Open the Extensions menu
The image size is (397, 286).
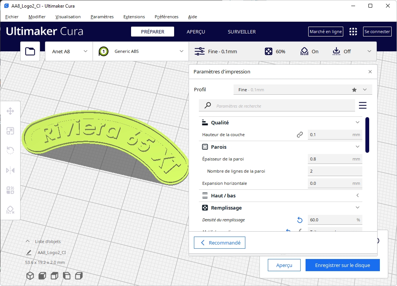point(134,17)
